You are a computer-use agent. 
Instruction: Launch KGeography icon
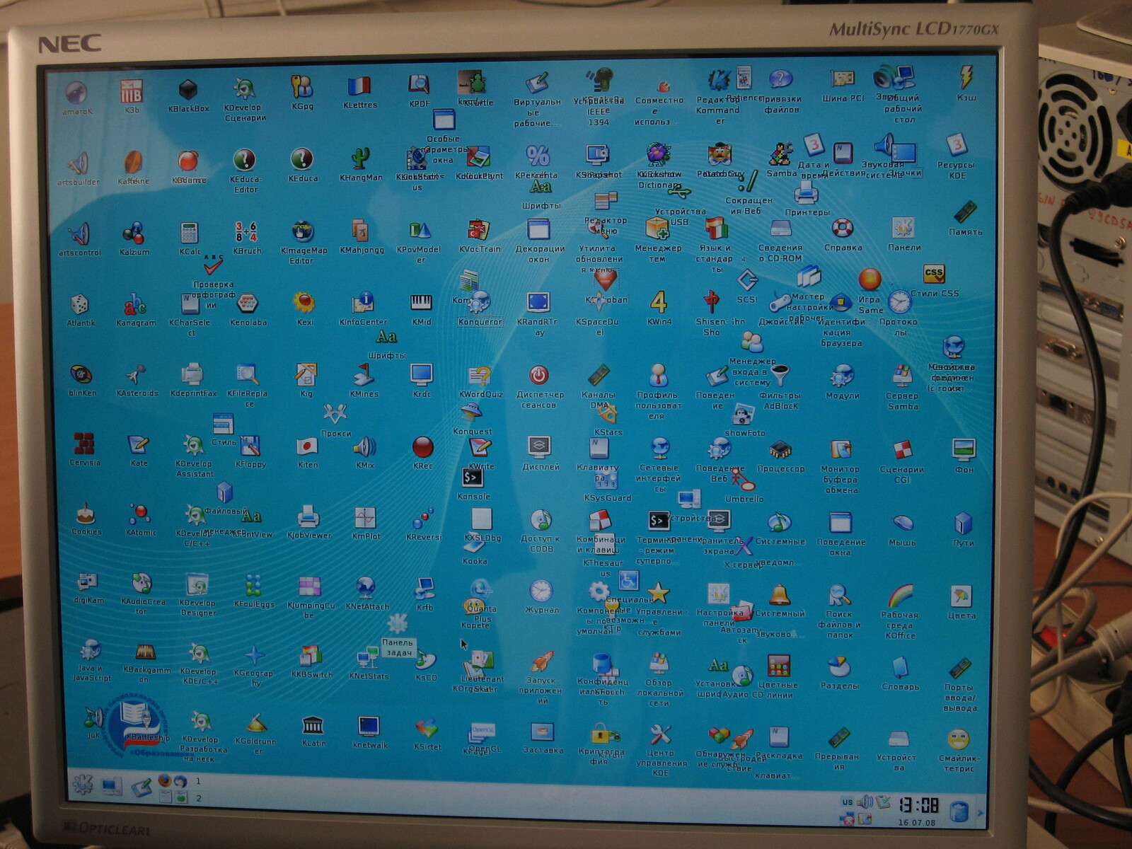(x=255, y=655)
